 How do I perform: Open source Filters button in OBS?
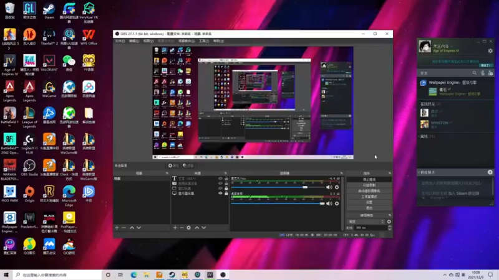click(188, 166)
